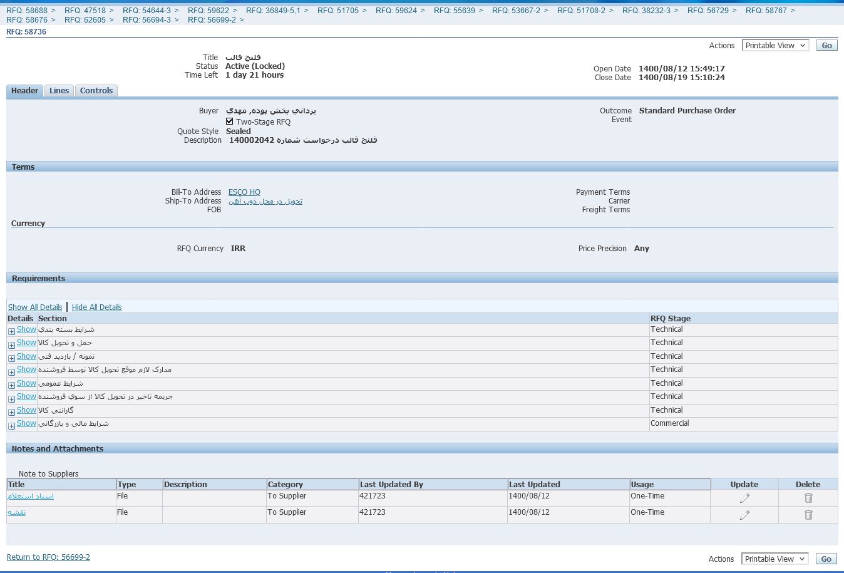Screen dimensions: 844x573
Task: Return to RFQ: 56699-2 via bottom link
Action: pos(48,557)
